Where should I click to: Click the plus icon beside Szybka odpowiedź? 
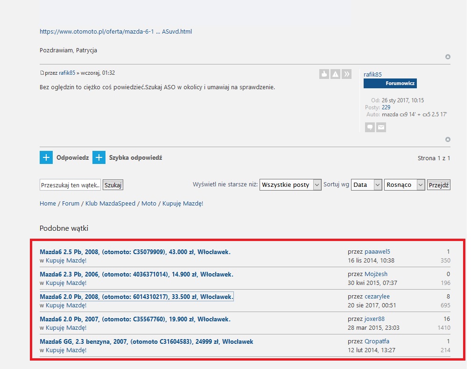tap(99, 158)
